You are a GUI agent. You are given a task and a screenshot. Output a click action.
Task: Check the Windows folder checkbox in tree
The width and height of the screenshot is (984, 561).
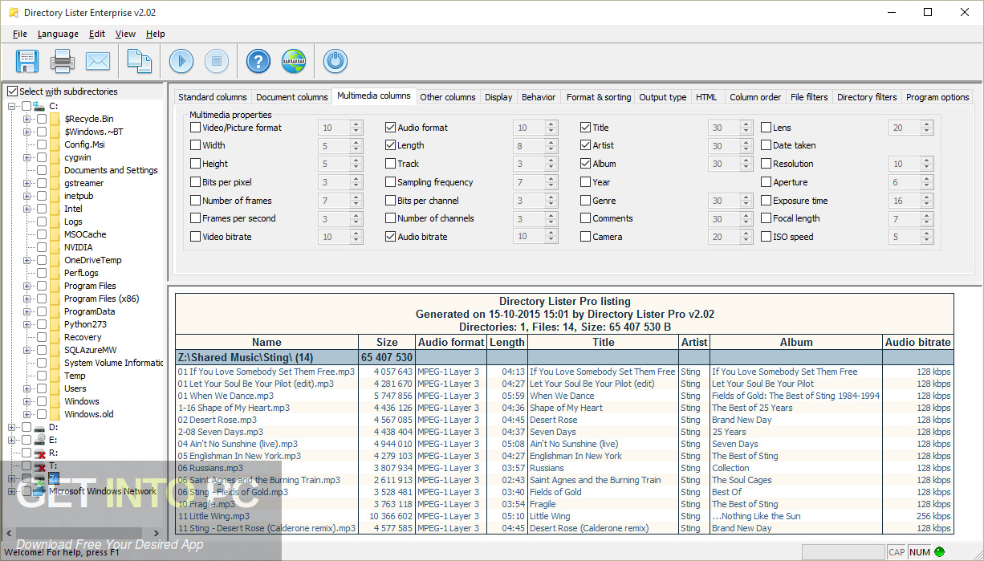(42, 401)
